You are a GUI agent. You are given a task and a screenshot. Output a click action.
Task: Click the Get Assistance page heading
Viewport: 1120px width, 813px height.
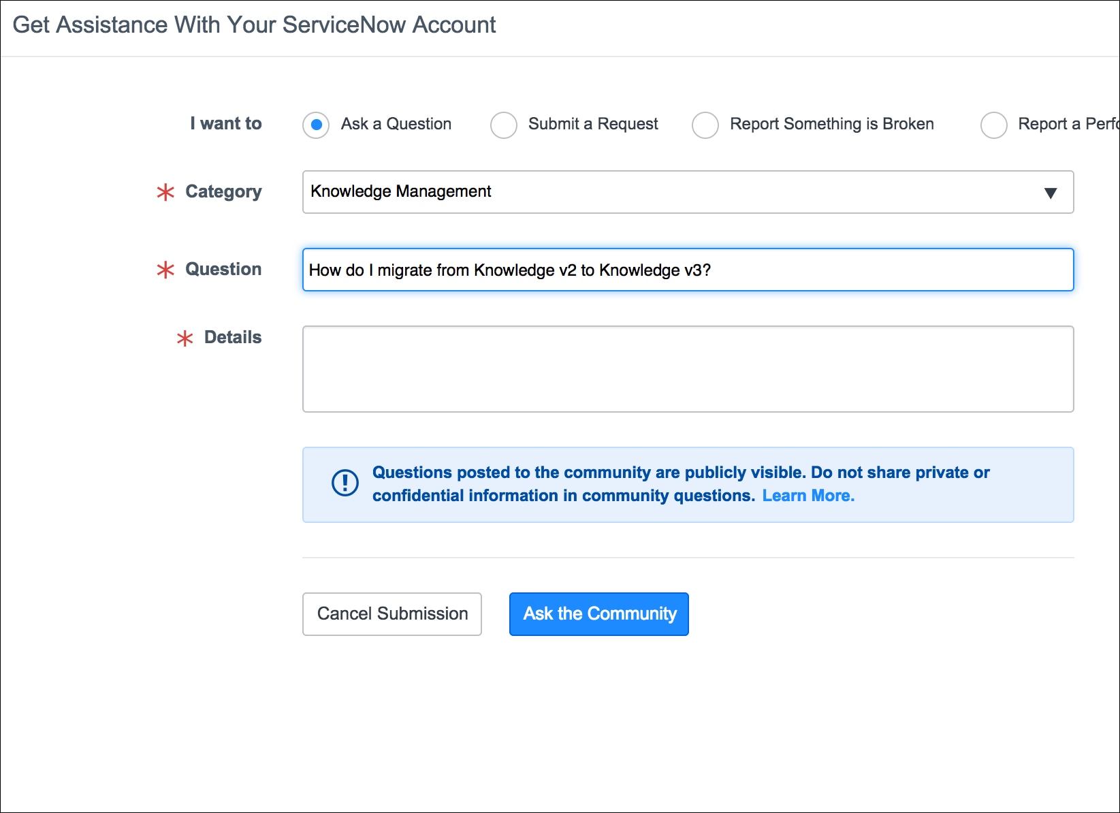pos(254,25)
